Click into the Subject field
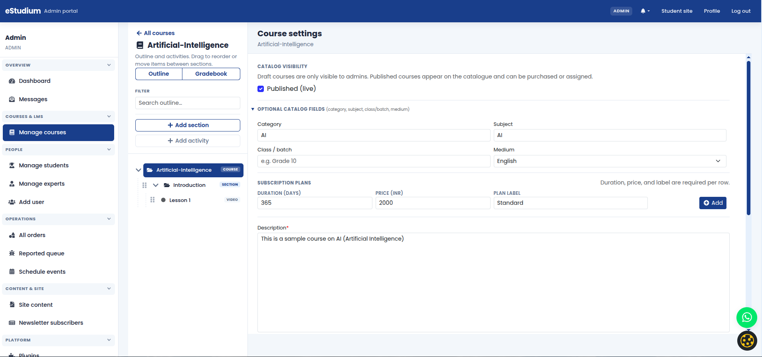762x357 pixels. click(610, 135)
